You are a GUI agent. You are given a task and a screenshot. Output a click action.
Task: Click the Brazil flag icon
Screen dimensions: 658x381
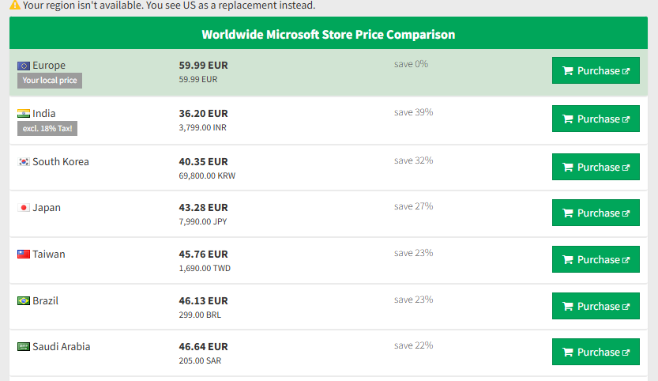(24, 301)
